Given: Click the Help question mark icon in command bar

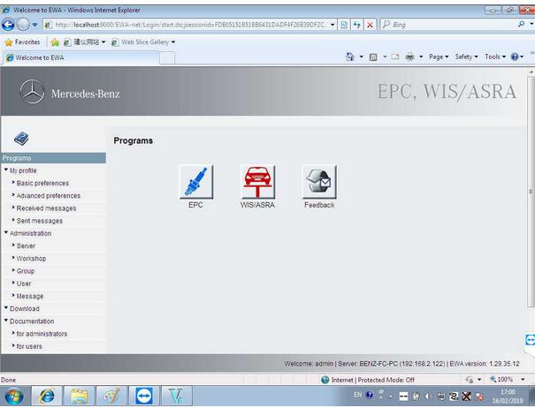Looking at the screenshot, I should (515, 57).
